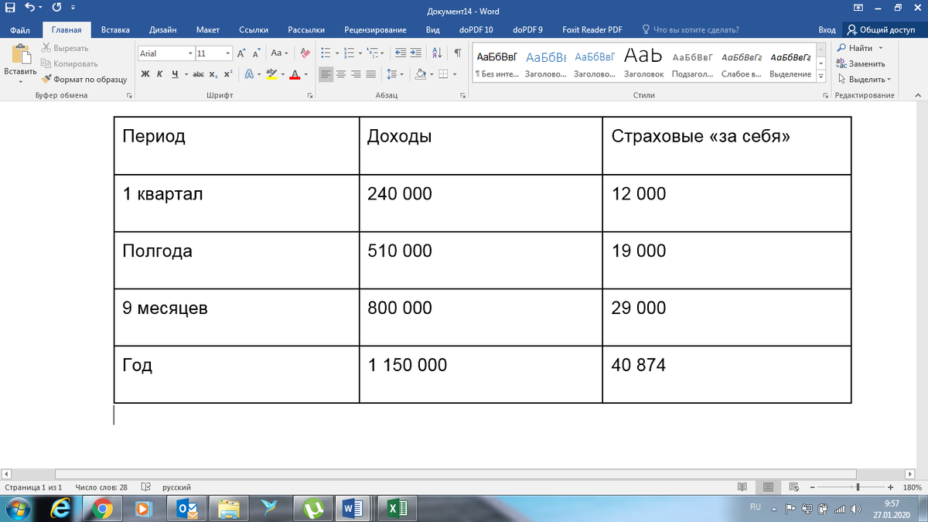Center text in the paragraph group
Image resolution: width=928 pixels, height=522 pixels.
pos(341,74)
